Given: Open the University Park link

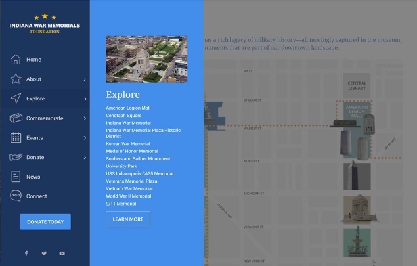Looking at the screenshot, I should click(x=121, y=166).
